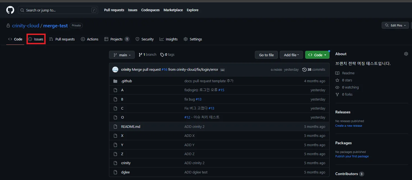The height and width of the screenshot is (180, 412).
Task: Switch to the Insights tab
Action: pos(169,39)
